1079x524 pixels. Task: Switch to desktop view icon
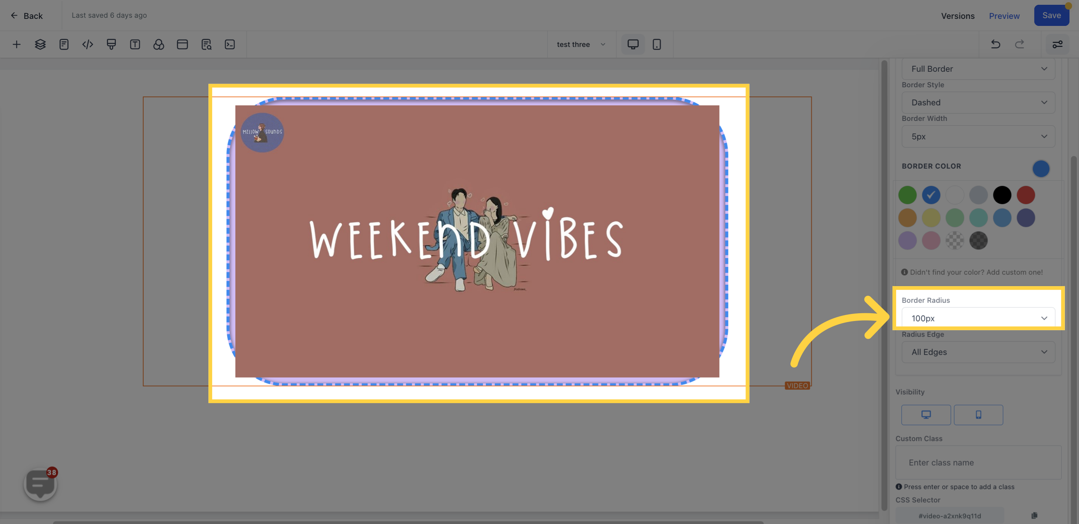[633, 44]
